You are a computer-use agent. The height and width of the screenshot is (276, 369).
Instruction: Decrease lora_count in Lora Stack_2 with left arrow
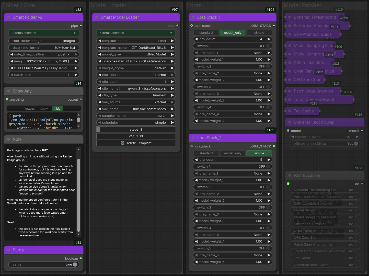tap(196, 160)
